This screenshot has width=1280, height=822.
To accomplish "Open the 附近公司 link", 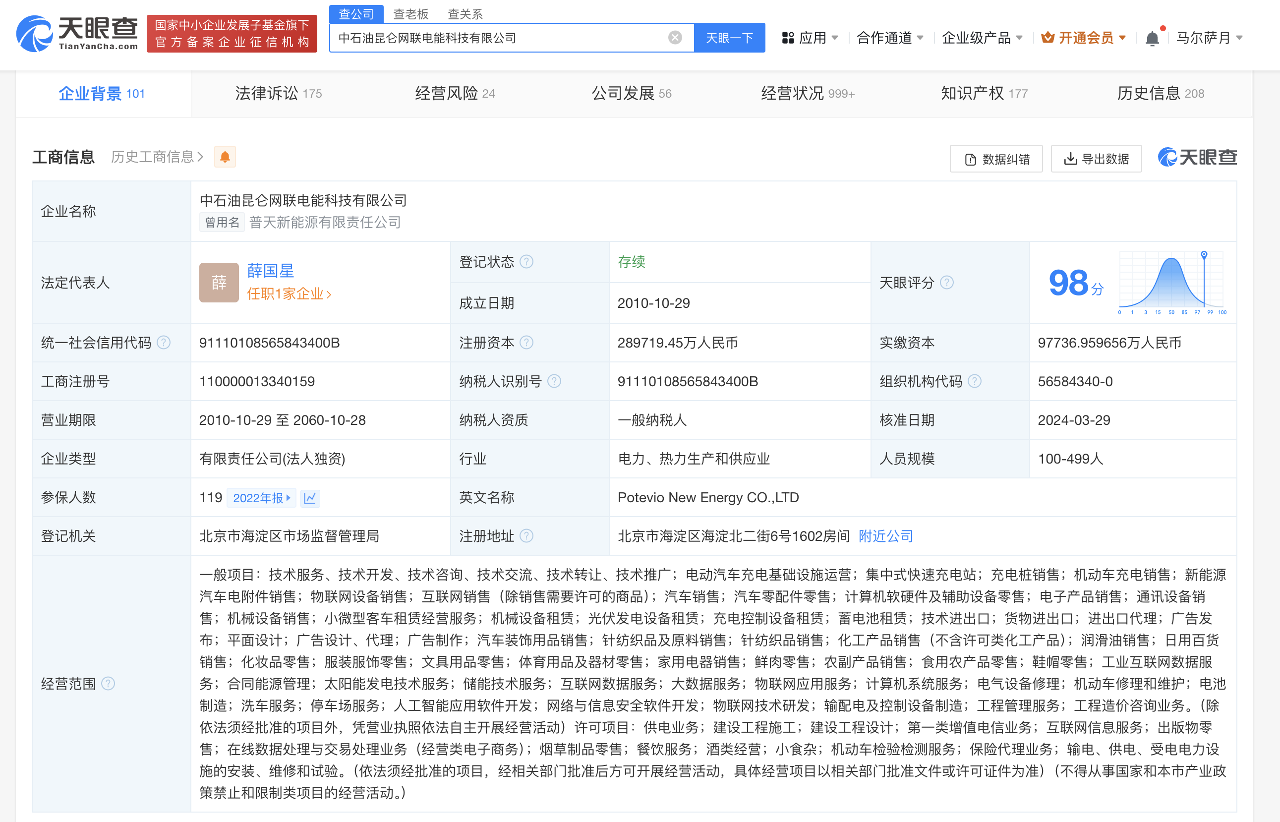I will [886, 536].
